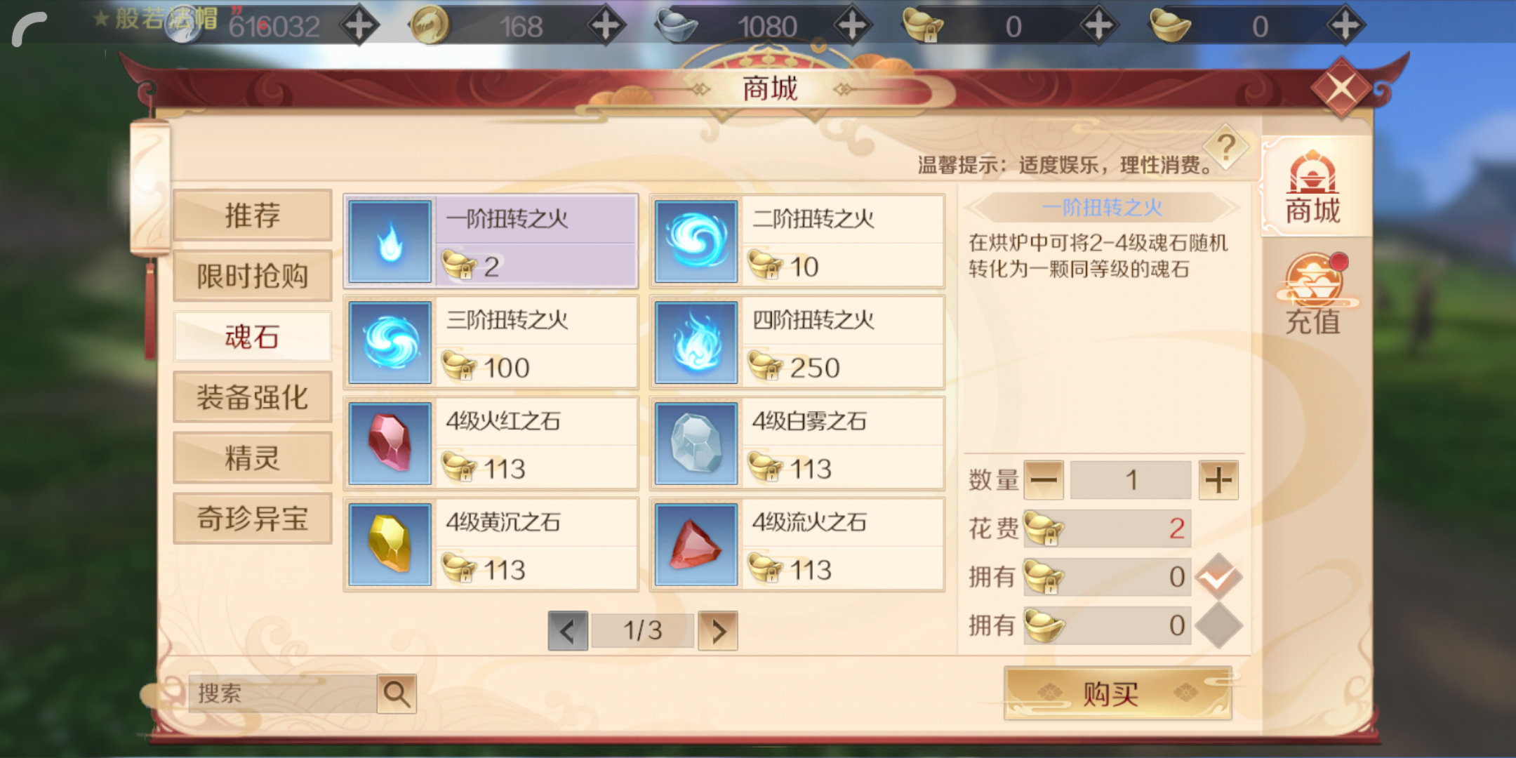
Task: Increase quantity with the plus stepper
Action: coord(1218,480)
